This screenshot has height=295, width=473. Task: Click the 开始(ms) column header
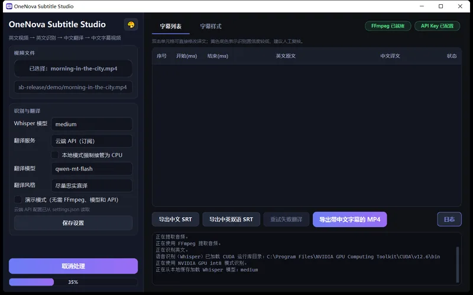(186, 56)
